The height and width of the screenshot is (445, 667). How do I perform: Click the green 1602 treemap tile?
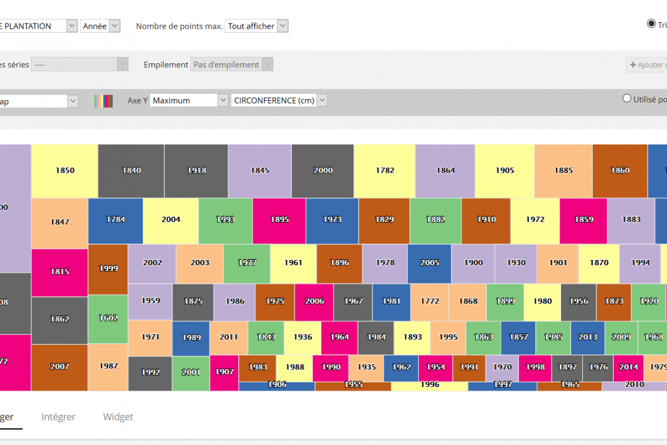(108, 318)
